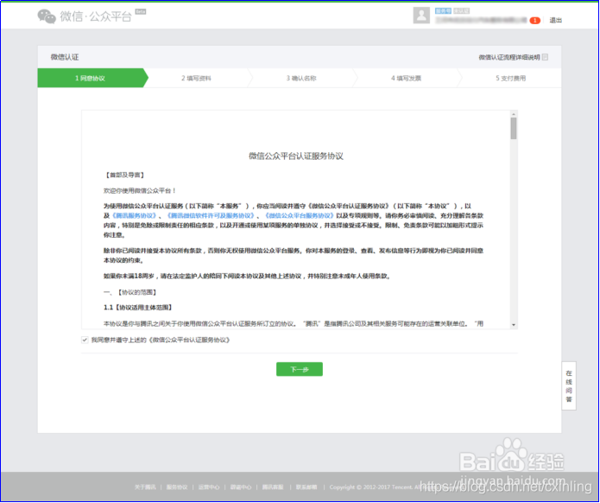Click section heading 一、【协议的范围】
The height and width of the screenshot is (503, 600).
coord(130,292)
